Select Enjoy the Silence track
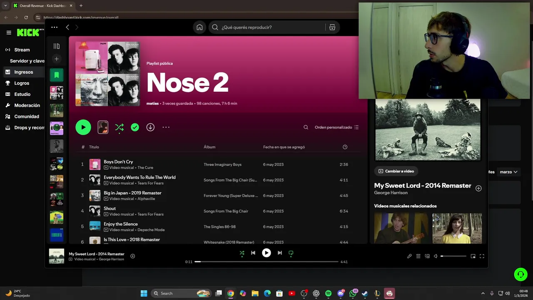The image size is (533, 300). click(x=218, y=227)
